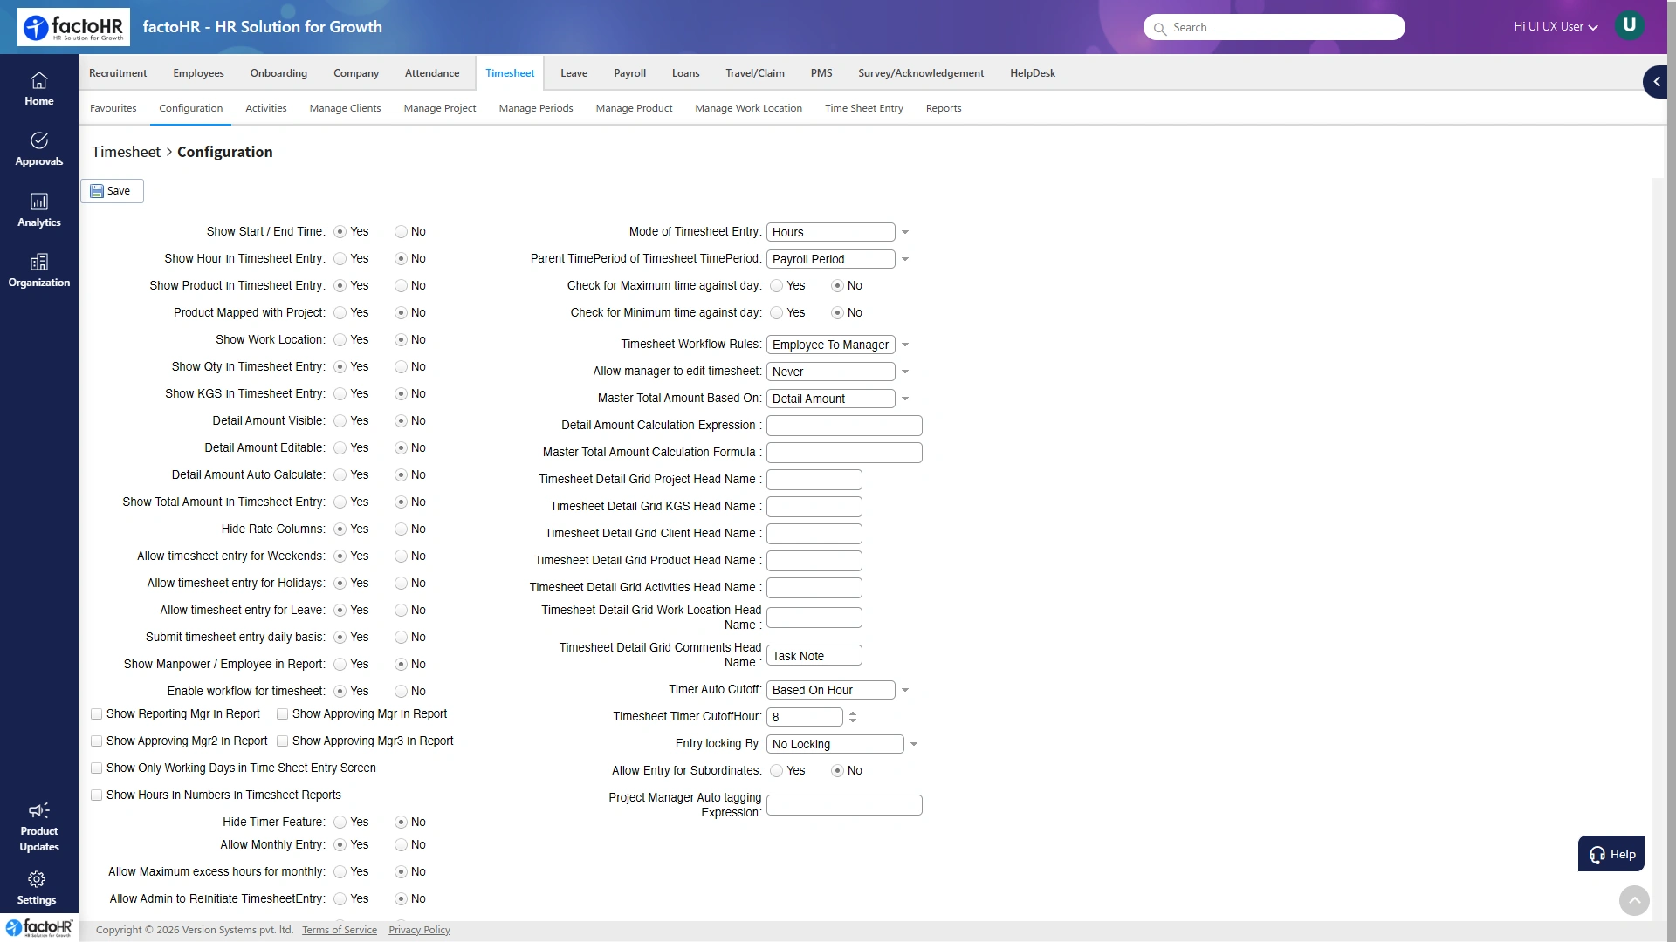Screen dimensions: 1676x942
Task: Click the search magnifier icon
Action: [1160, 29]
